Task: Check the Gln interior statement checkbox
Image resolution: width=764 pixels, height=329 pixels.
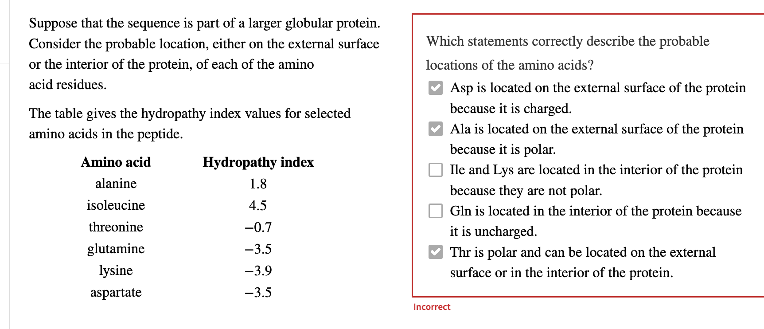Action: [x=436, y=211]
